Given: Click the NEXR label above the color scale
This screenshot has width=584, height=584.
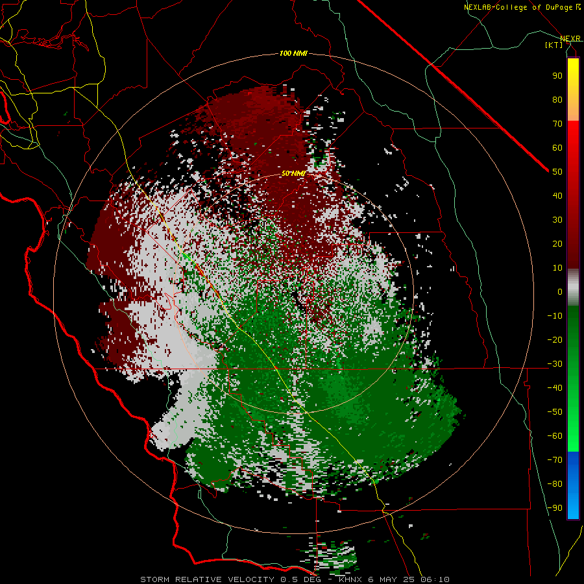Looking at the screenshot, I should tap(570, 38).
